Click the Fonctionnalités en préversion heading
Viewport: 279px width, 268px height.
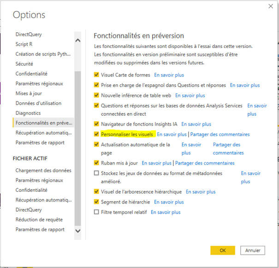[139, 36]
